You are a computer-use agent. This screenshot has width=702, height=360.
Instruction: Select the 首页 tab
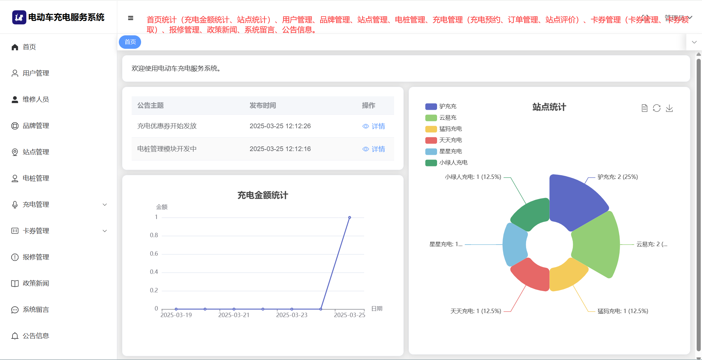130,42
